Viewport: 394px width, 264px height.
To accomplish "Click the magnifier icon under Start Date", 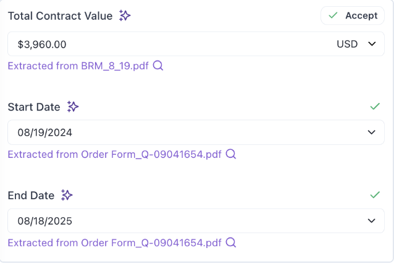I will coord(231,154).
